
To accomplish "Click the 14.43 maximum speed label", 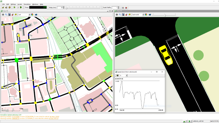I will [117, 81].
